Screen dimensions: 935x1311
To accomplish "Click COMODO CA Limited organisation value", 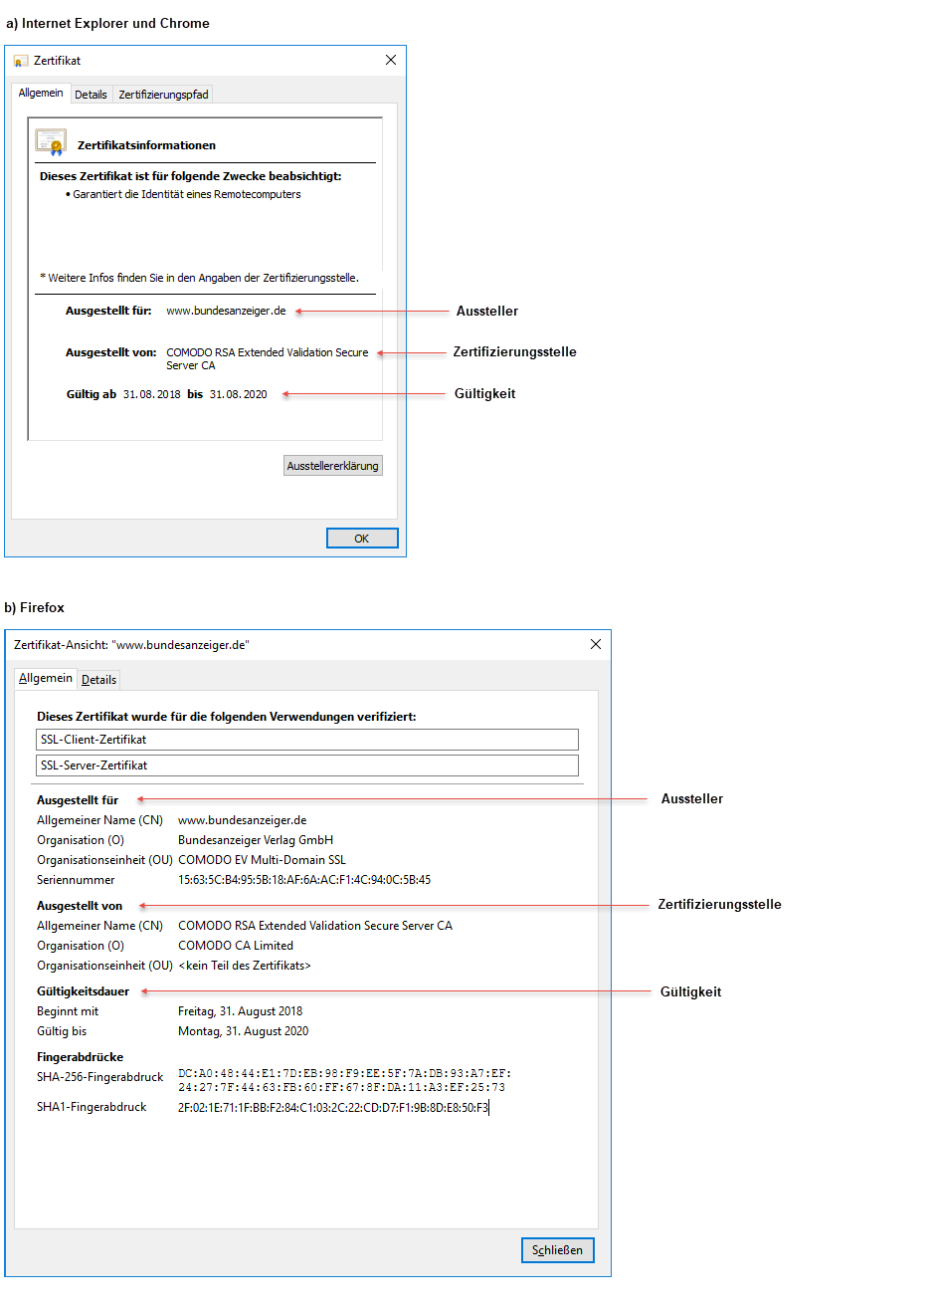I will (236, 946).
